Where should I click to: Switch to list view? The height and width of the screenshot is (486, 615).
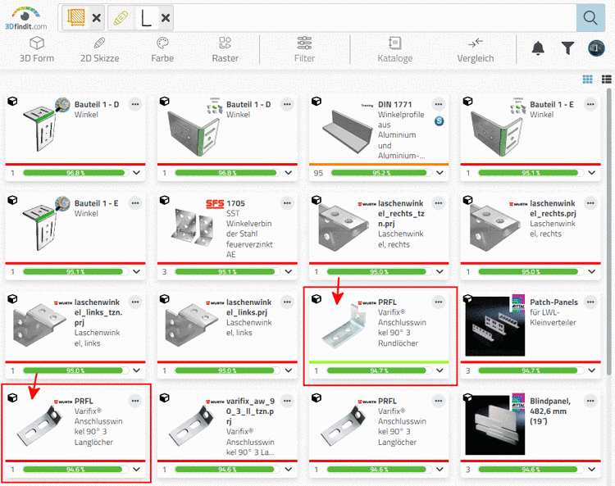pyautogui.click(x=607, y=79)
